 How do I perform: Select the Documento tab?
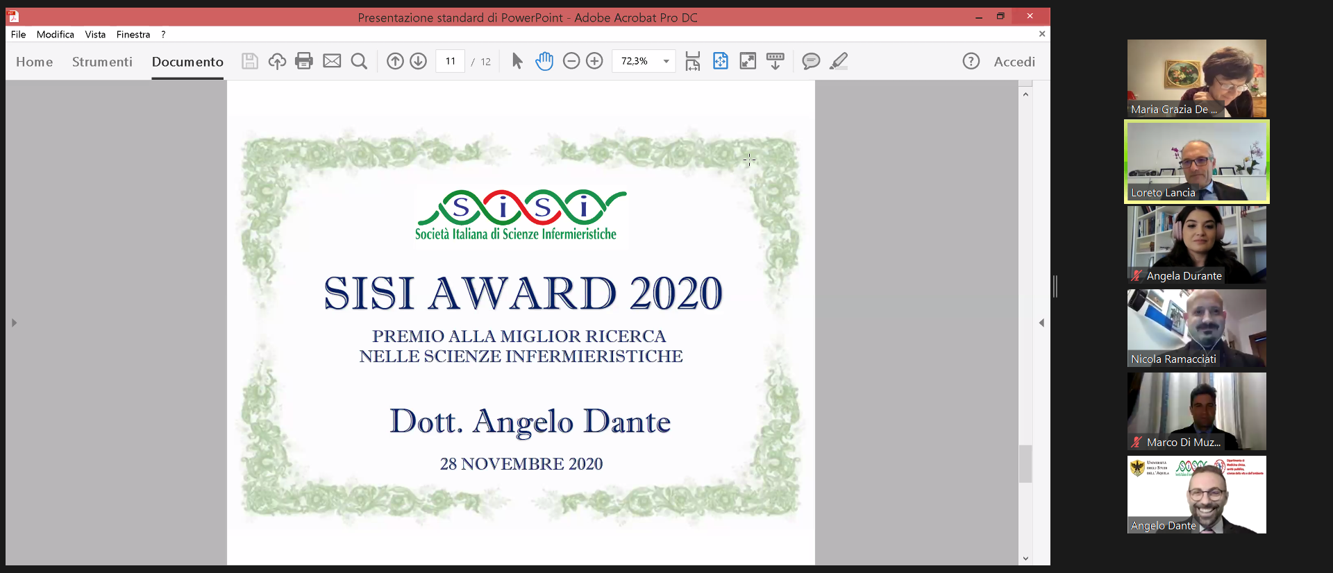187,62
